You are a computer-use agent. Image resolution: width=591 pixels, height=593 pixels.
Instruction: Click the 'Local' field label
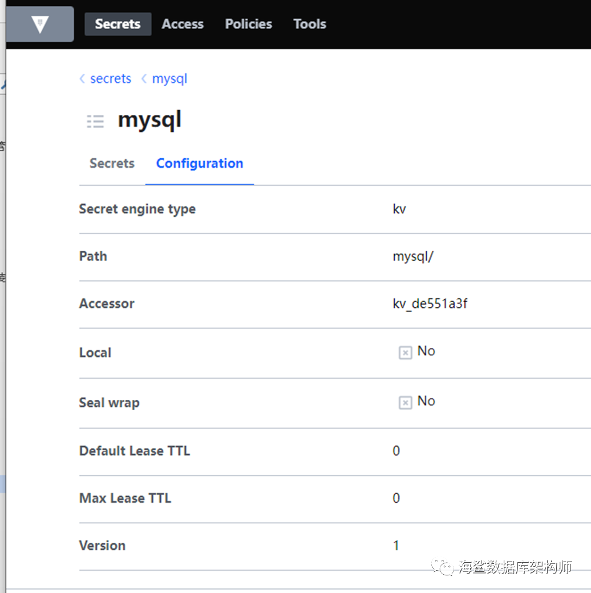coord(95,352)
